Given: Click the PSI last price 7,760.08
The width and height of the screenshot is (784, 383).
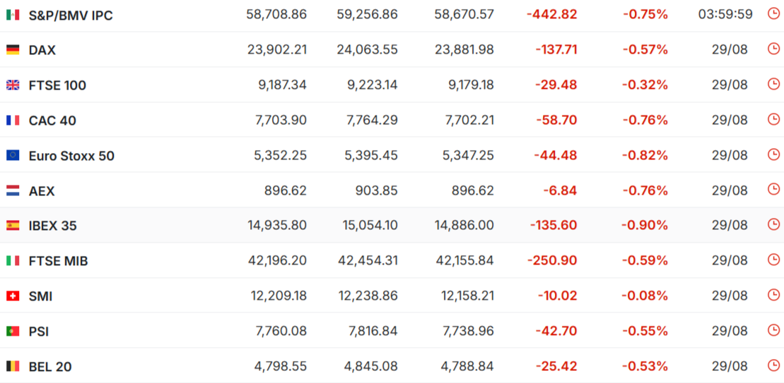Looking at the screenshot, I should point(281,331).
